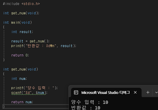Click the get_num function definition header

pos(21,69)
